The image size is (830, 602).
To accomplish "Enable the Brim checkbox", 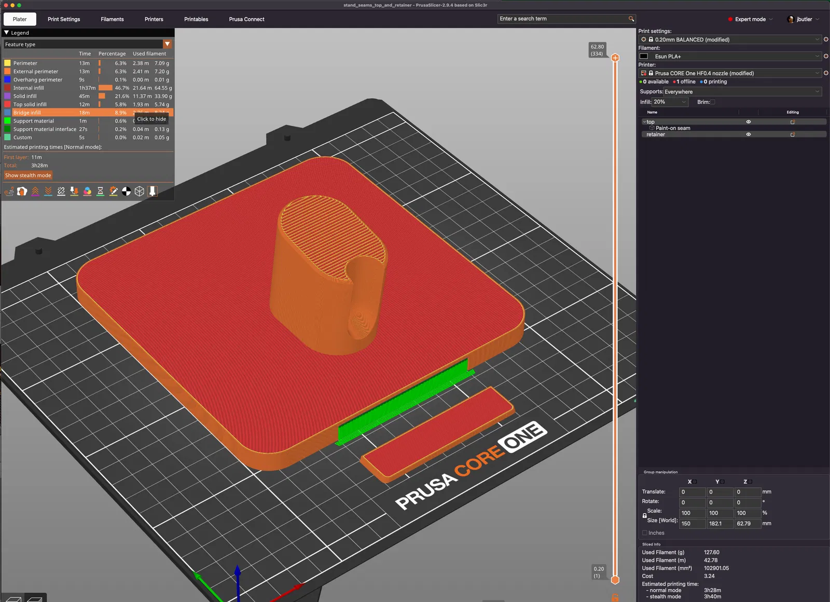I will [713, 102].
